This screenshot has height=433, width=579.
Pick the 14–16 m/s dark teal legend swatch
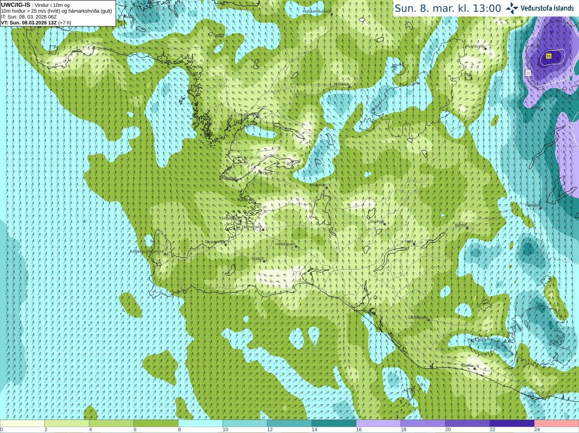tap(334, 424)
